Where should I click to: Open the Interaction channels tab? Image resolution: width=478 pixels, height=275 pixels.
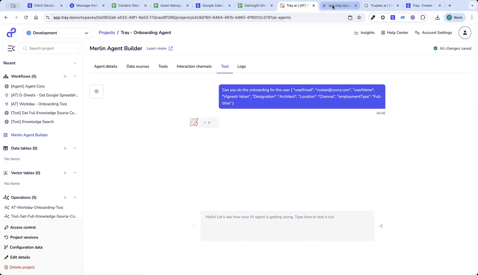tap(194, 66)
